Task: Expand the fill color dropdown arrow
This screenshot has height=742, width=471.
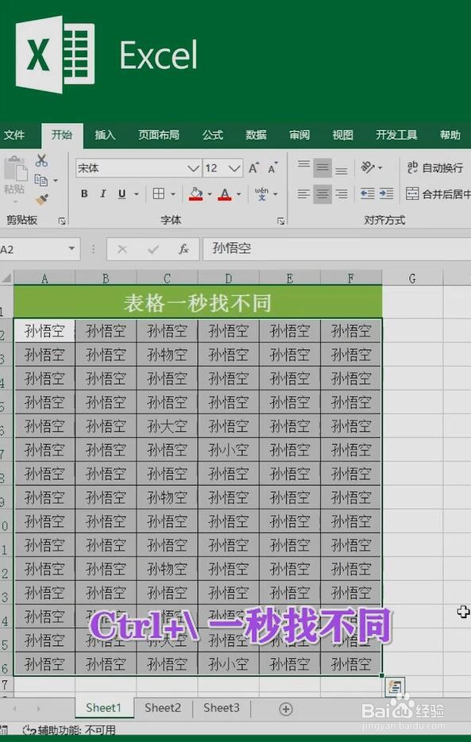Action: tap(210, 194)
